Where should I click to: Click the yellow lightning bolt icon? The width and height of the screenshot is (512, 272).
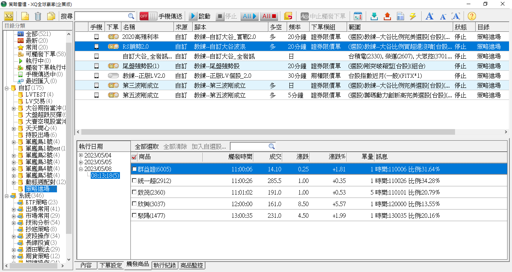click(x=413, y=16)
